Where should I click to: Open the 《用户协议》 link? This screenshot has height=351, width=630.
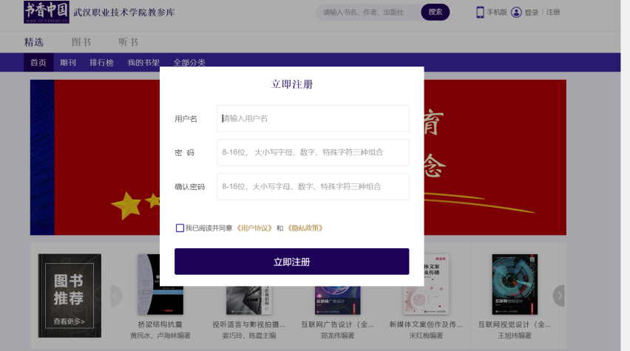pyautogui.click(x=254, y=228)
